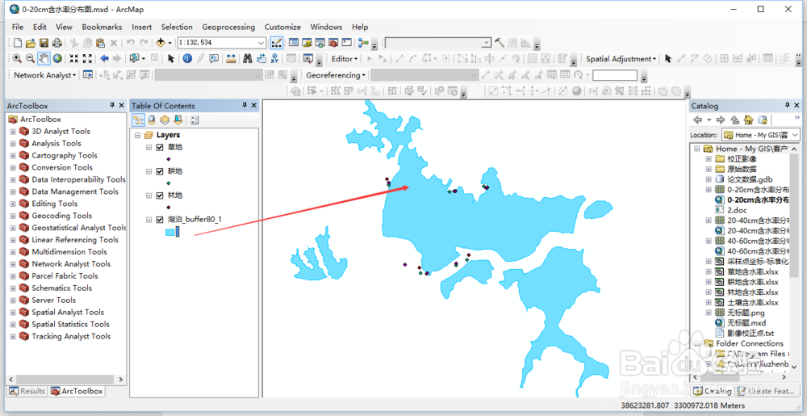This screenshot has height=416, width=807.
Task: Open the Selection menu
Action: [177, 27]
